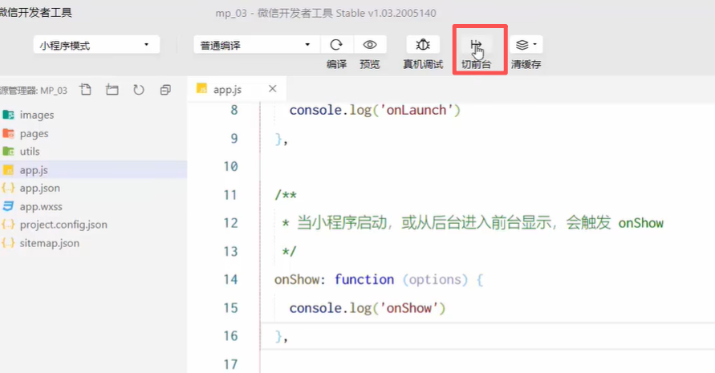The width and height of the screenshot is (715, 373).
Task: Click the new folder icon in explorer header
Action: tap(112, 89)
